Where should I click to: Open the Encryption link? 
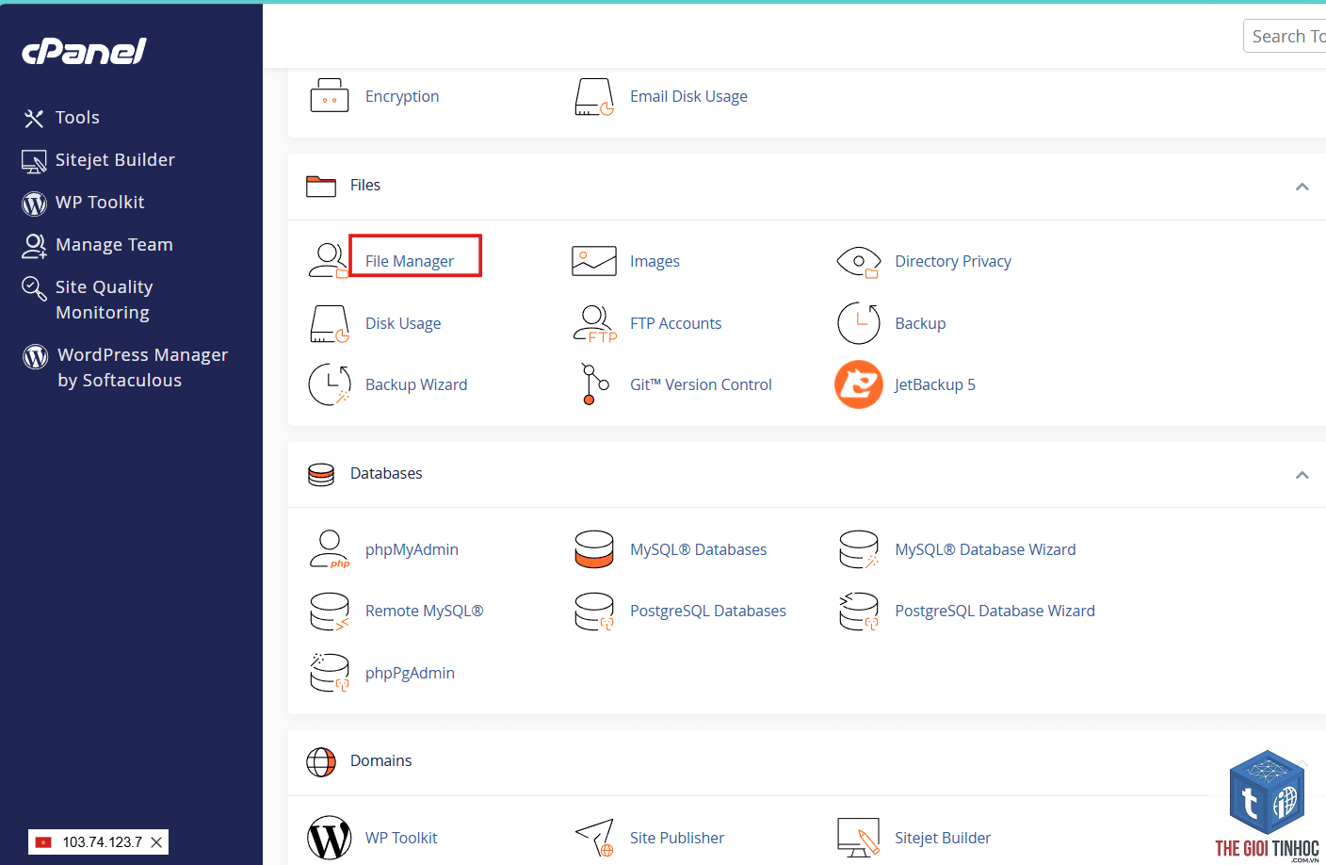coord(402,96)
